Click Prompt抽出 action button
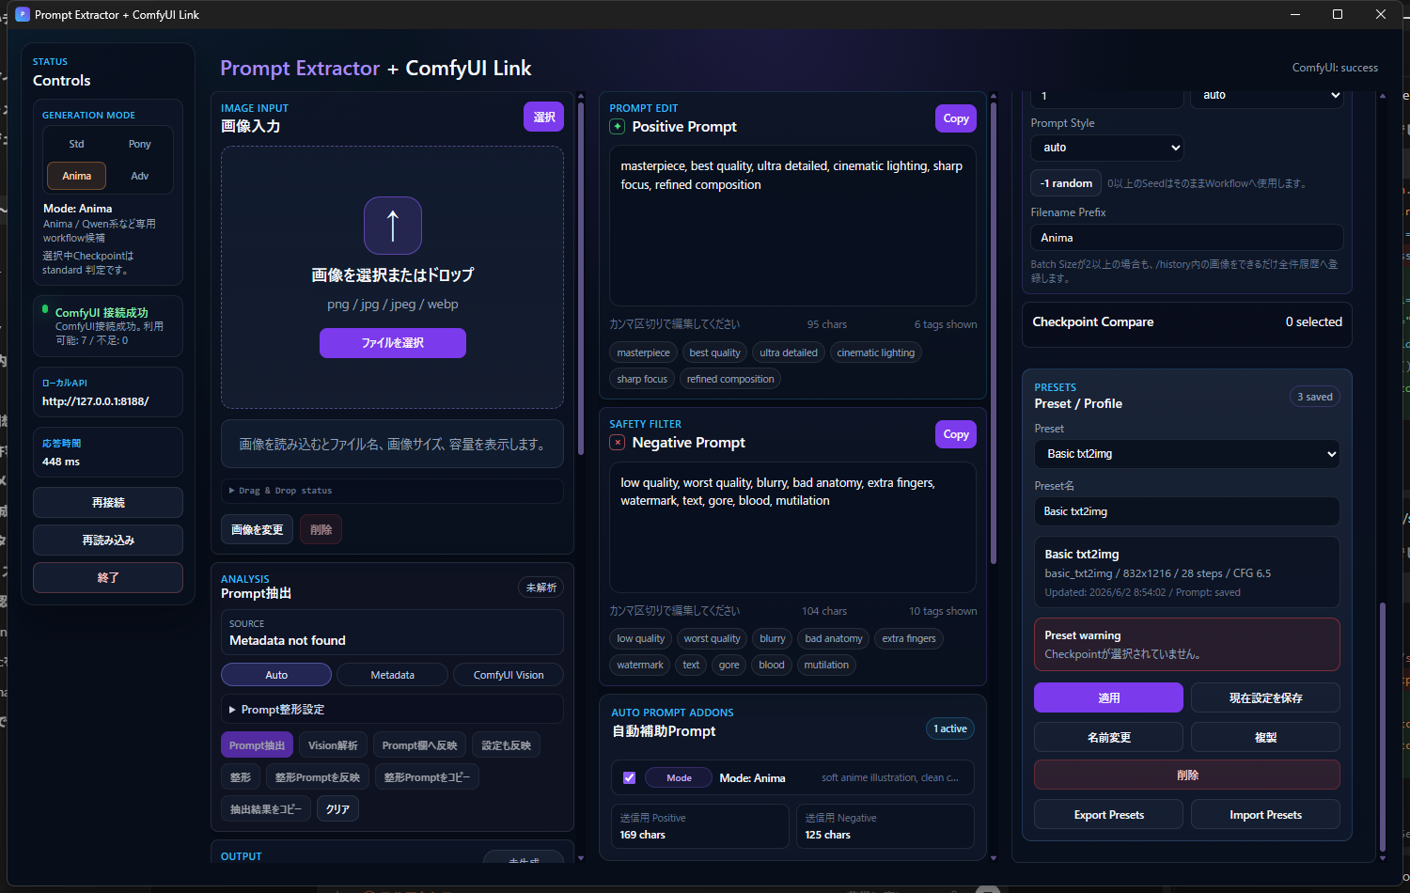 click(257, 745)
